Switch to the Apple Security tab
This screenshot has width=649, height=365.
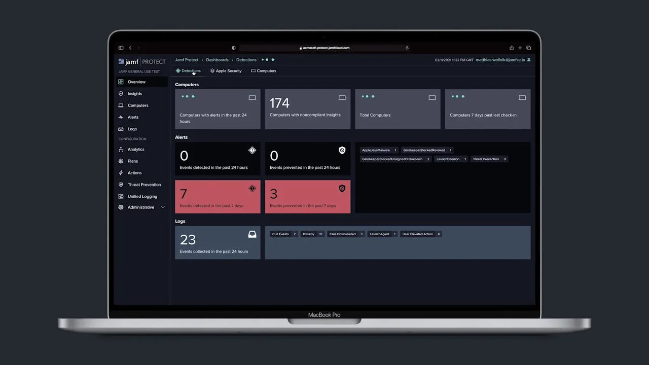226,71
